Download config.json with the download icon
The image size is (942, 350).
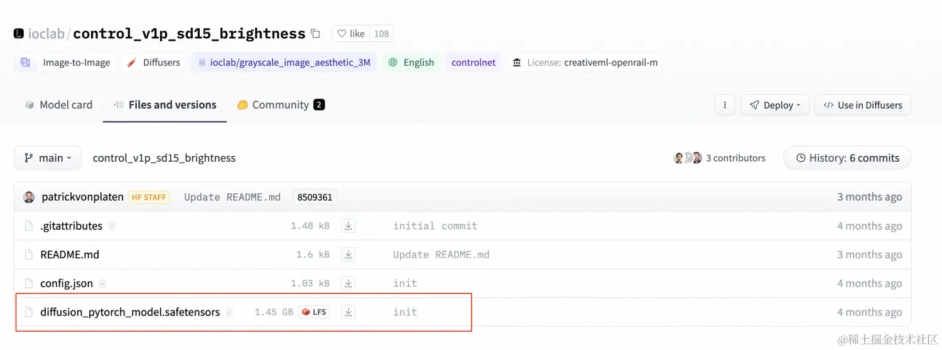(348, 284)
